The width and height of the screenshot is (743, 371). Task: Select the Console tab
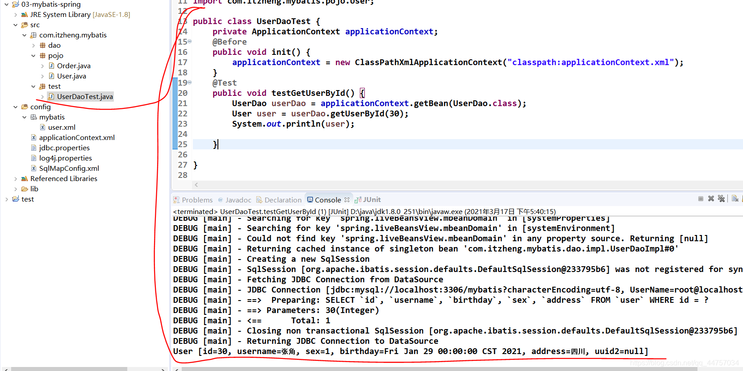pyautogui.click(x=328, y=200)
